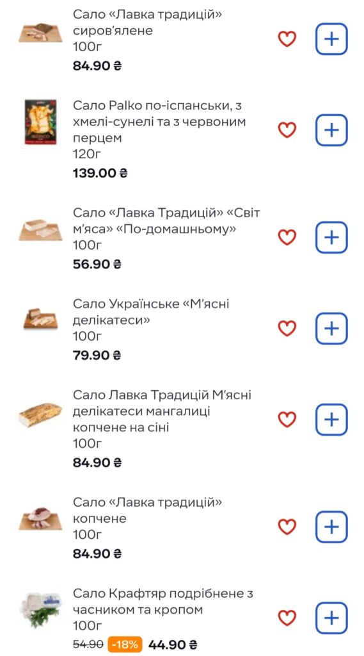Add Сало Palko по-іспанськи to cart
364x656 pixels.
pos(331,130)
